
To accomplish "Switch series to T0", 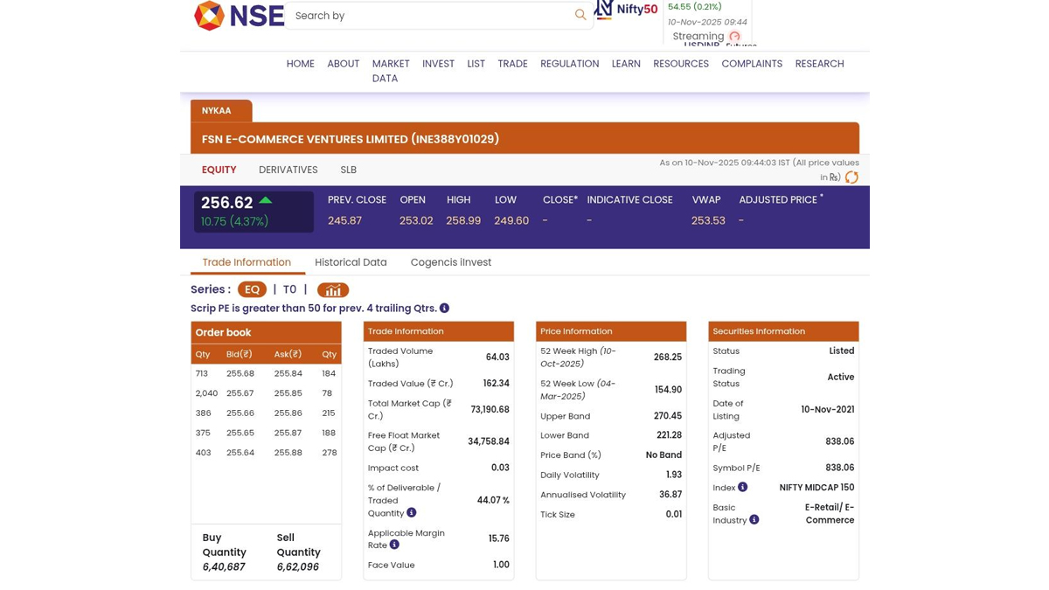I will [289, 289].
